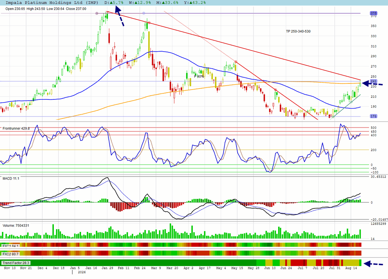388x279 pixels.
Task: Click the Jul 7 date label
Action: [x=302, y=268]
